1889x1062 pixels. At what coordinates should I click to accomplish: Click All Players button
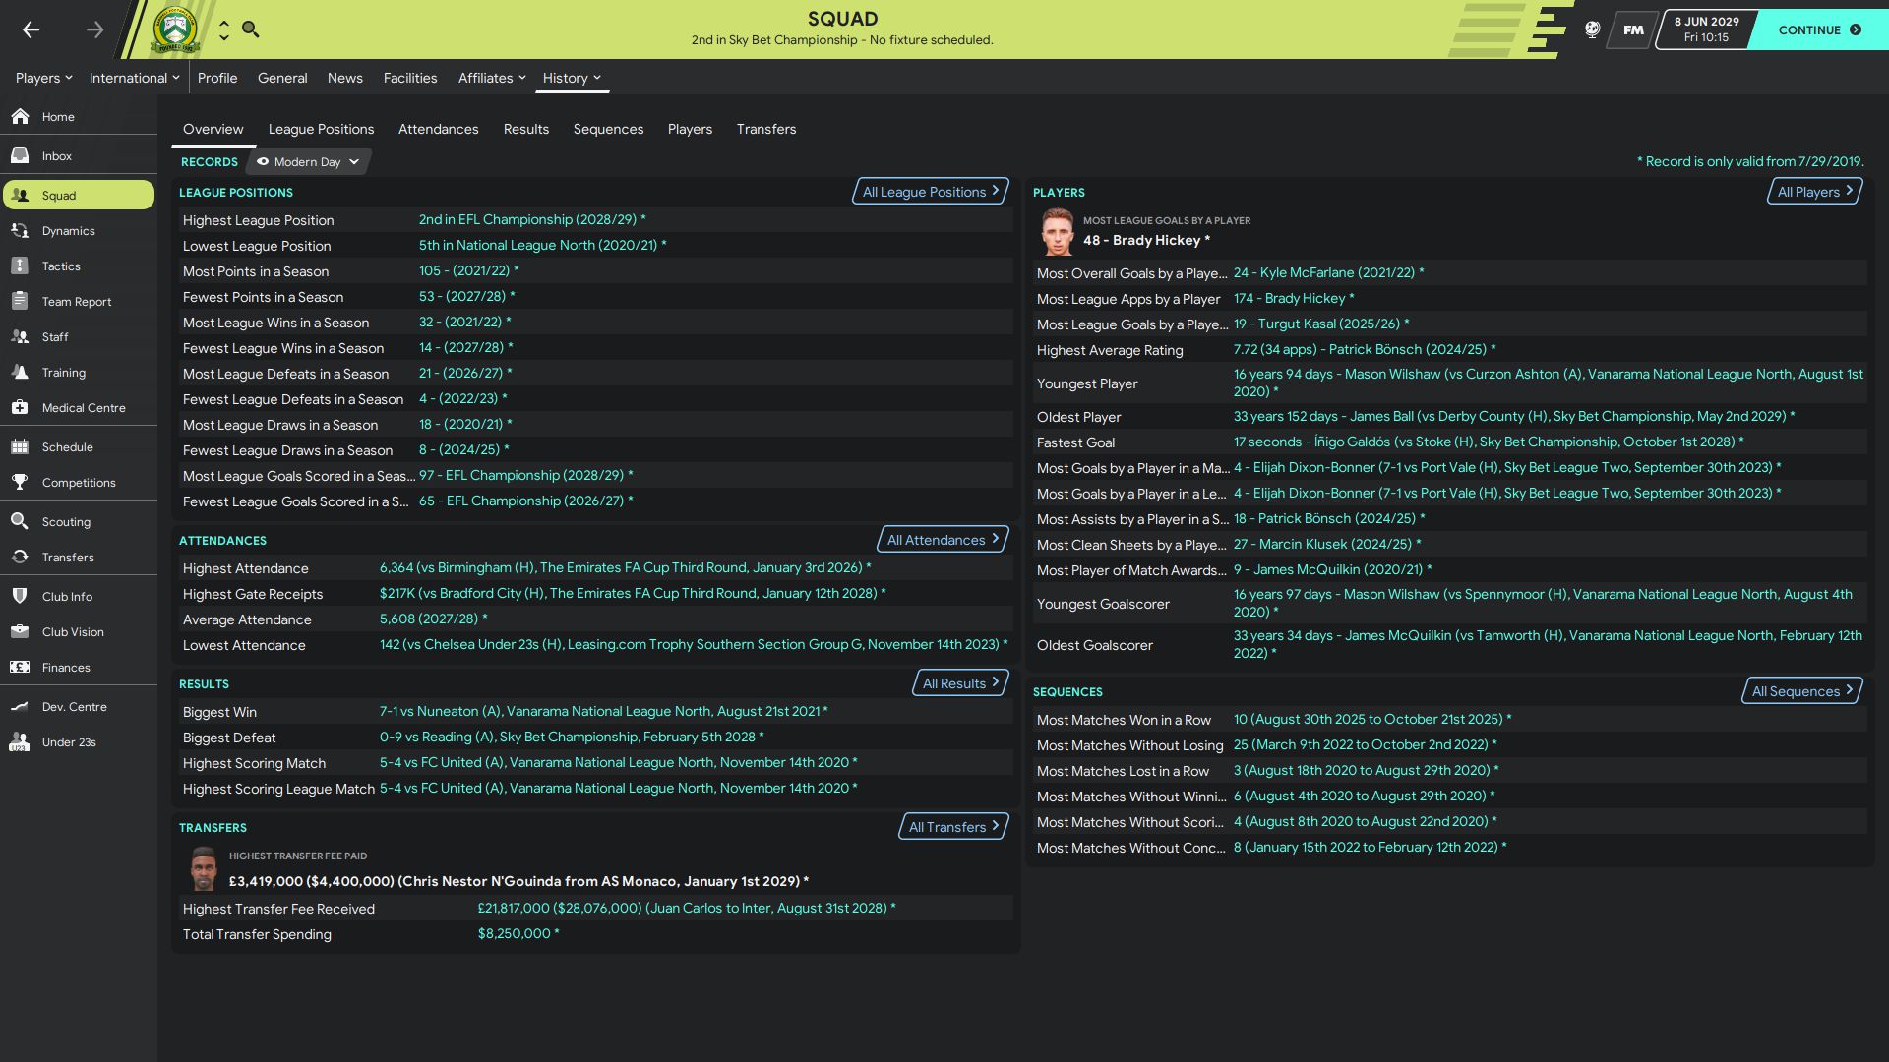(x=1815, y=192)
